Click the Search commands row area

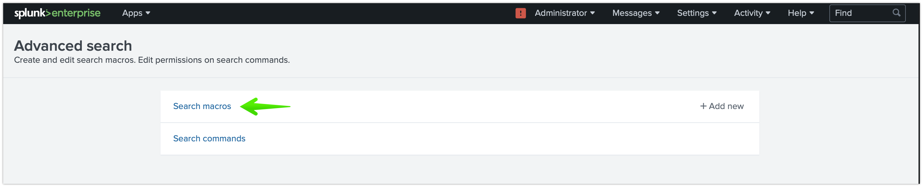[459, 139]
